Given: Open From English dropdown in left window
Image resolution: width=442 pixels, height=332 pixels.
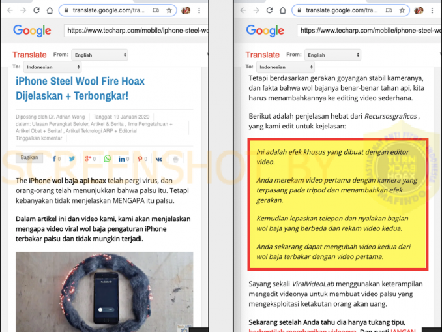Looking at the screenshot, I should [100, 55].
